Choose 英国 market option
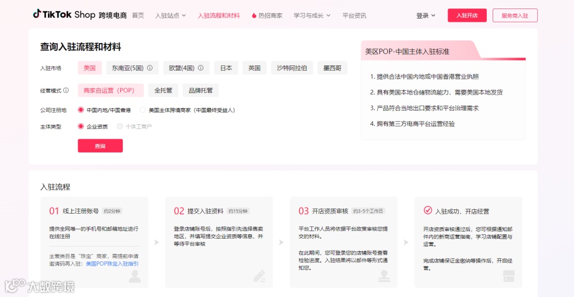Image resolution: width=574 pixels, height=297 pixels. (x=255, y=68)
